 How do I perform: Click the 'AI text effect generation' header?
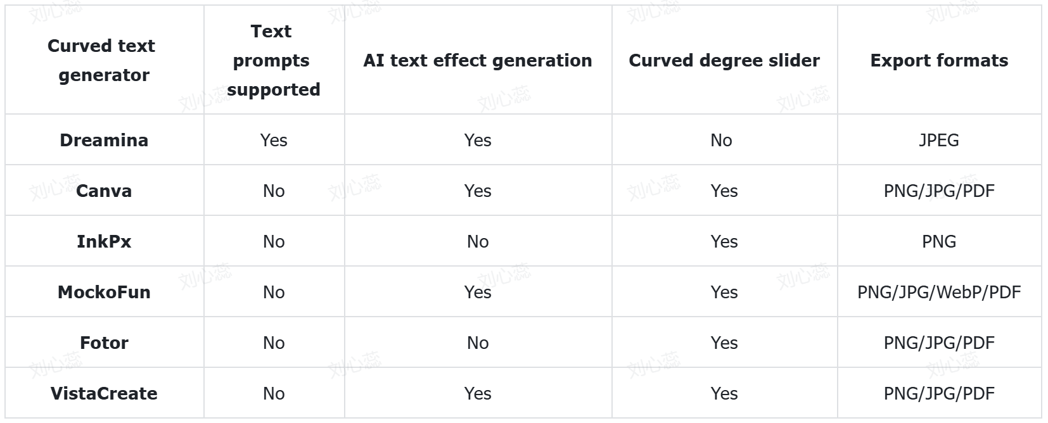(477, 60)
